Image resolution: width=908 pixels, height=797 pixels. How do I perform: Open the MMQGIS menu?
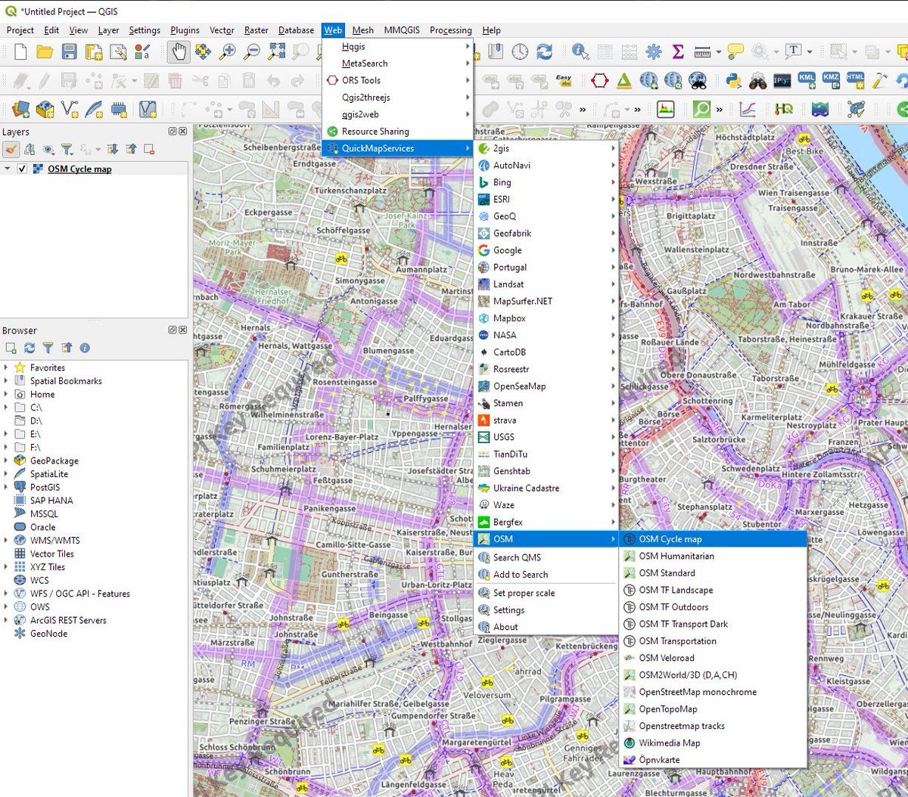[x=402, y=30]
